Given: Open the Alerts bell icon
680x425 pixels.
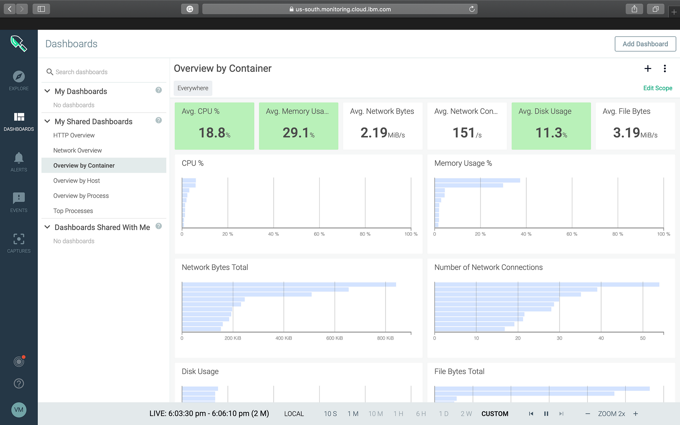Looking at the screenshot, I should [x=19, y=158].
